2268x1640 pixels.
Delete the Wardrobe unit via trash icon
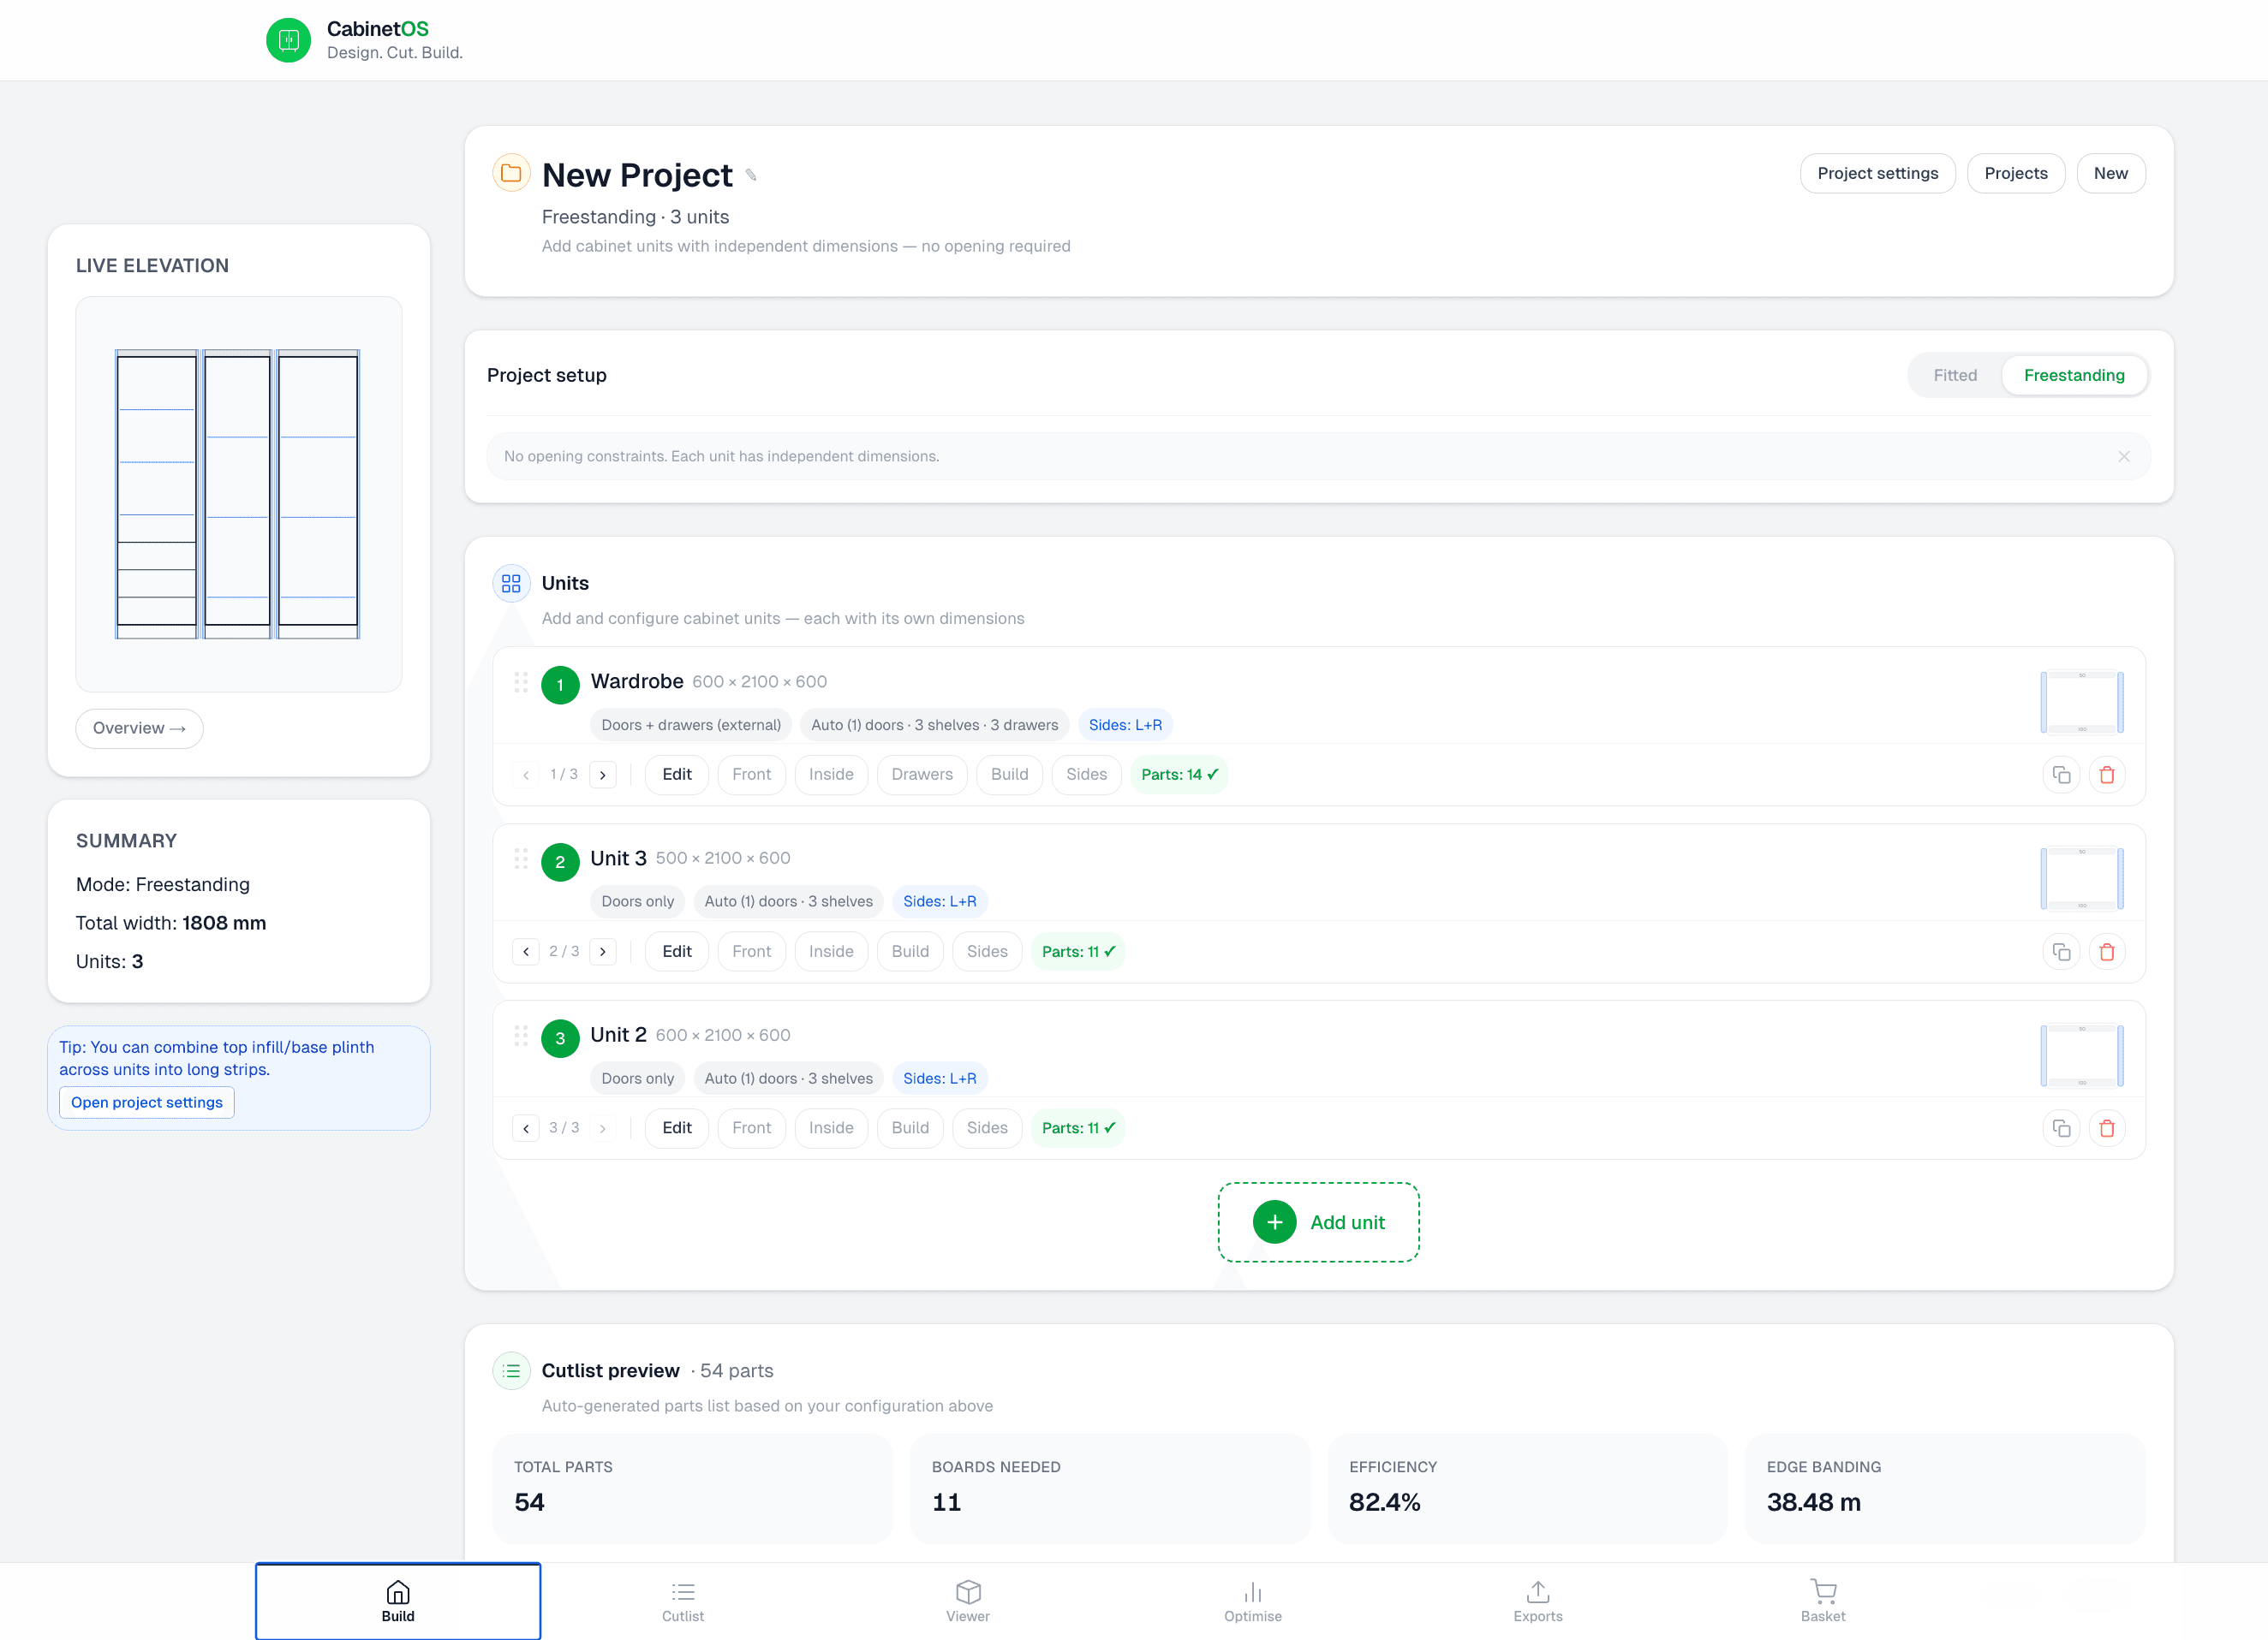click(2107, 775)
